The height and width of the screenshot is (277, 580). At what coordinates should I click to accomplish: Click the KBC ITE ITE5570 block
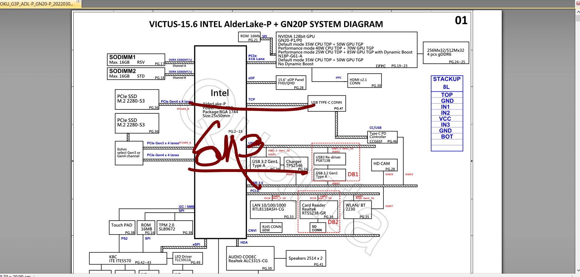point(128,258)
